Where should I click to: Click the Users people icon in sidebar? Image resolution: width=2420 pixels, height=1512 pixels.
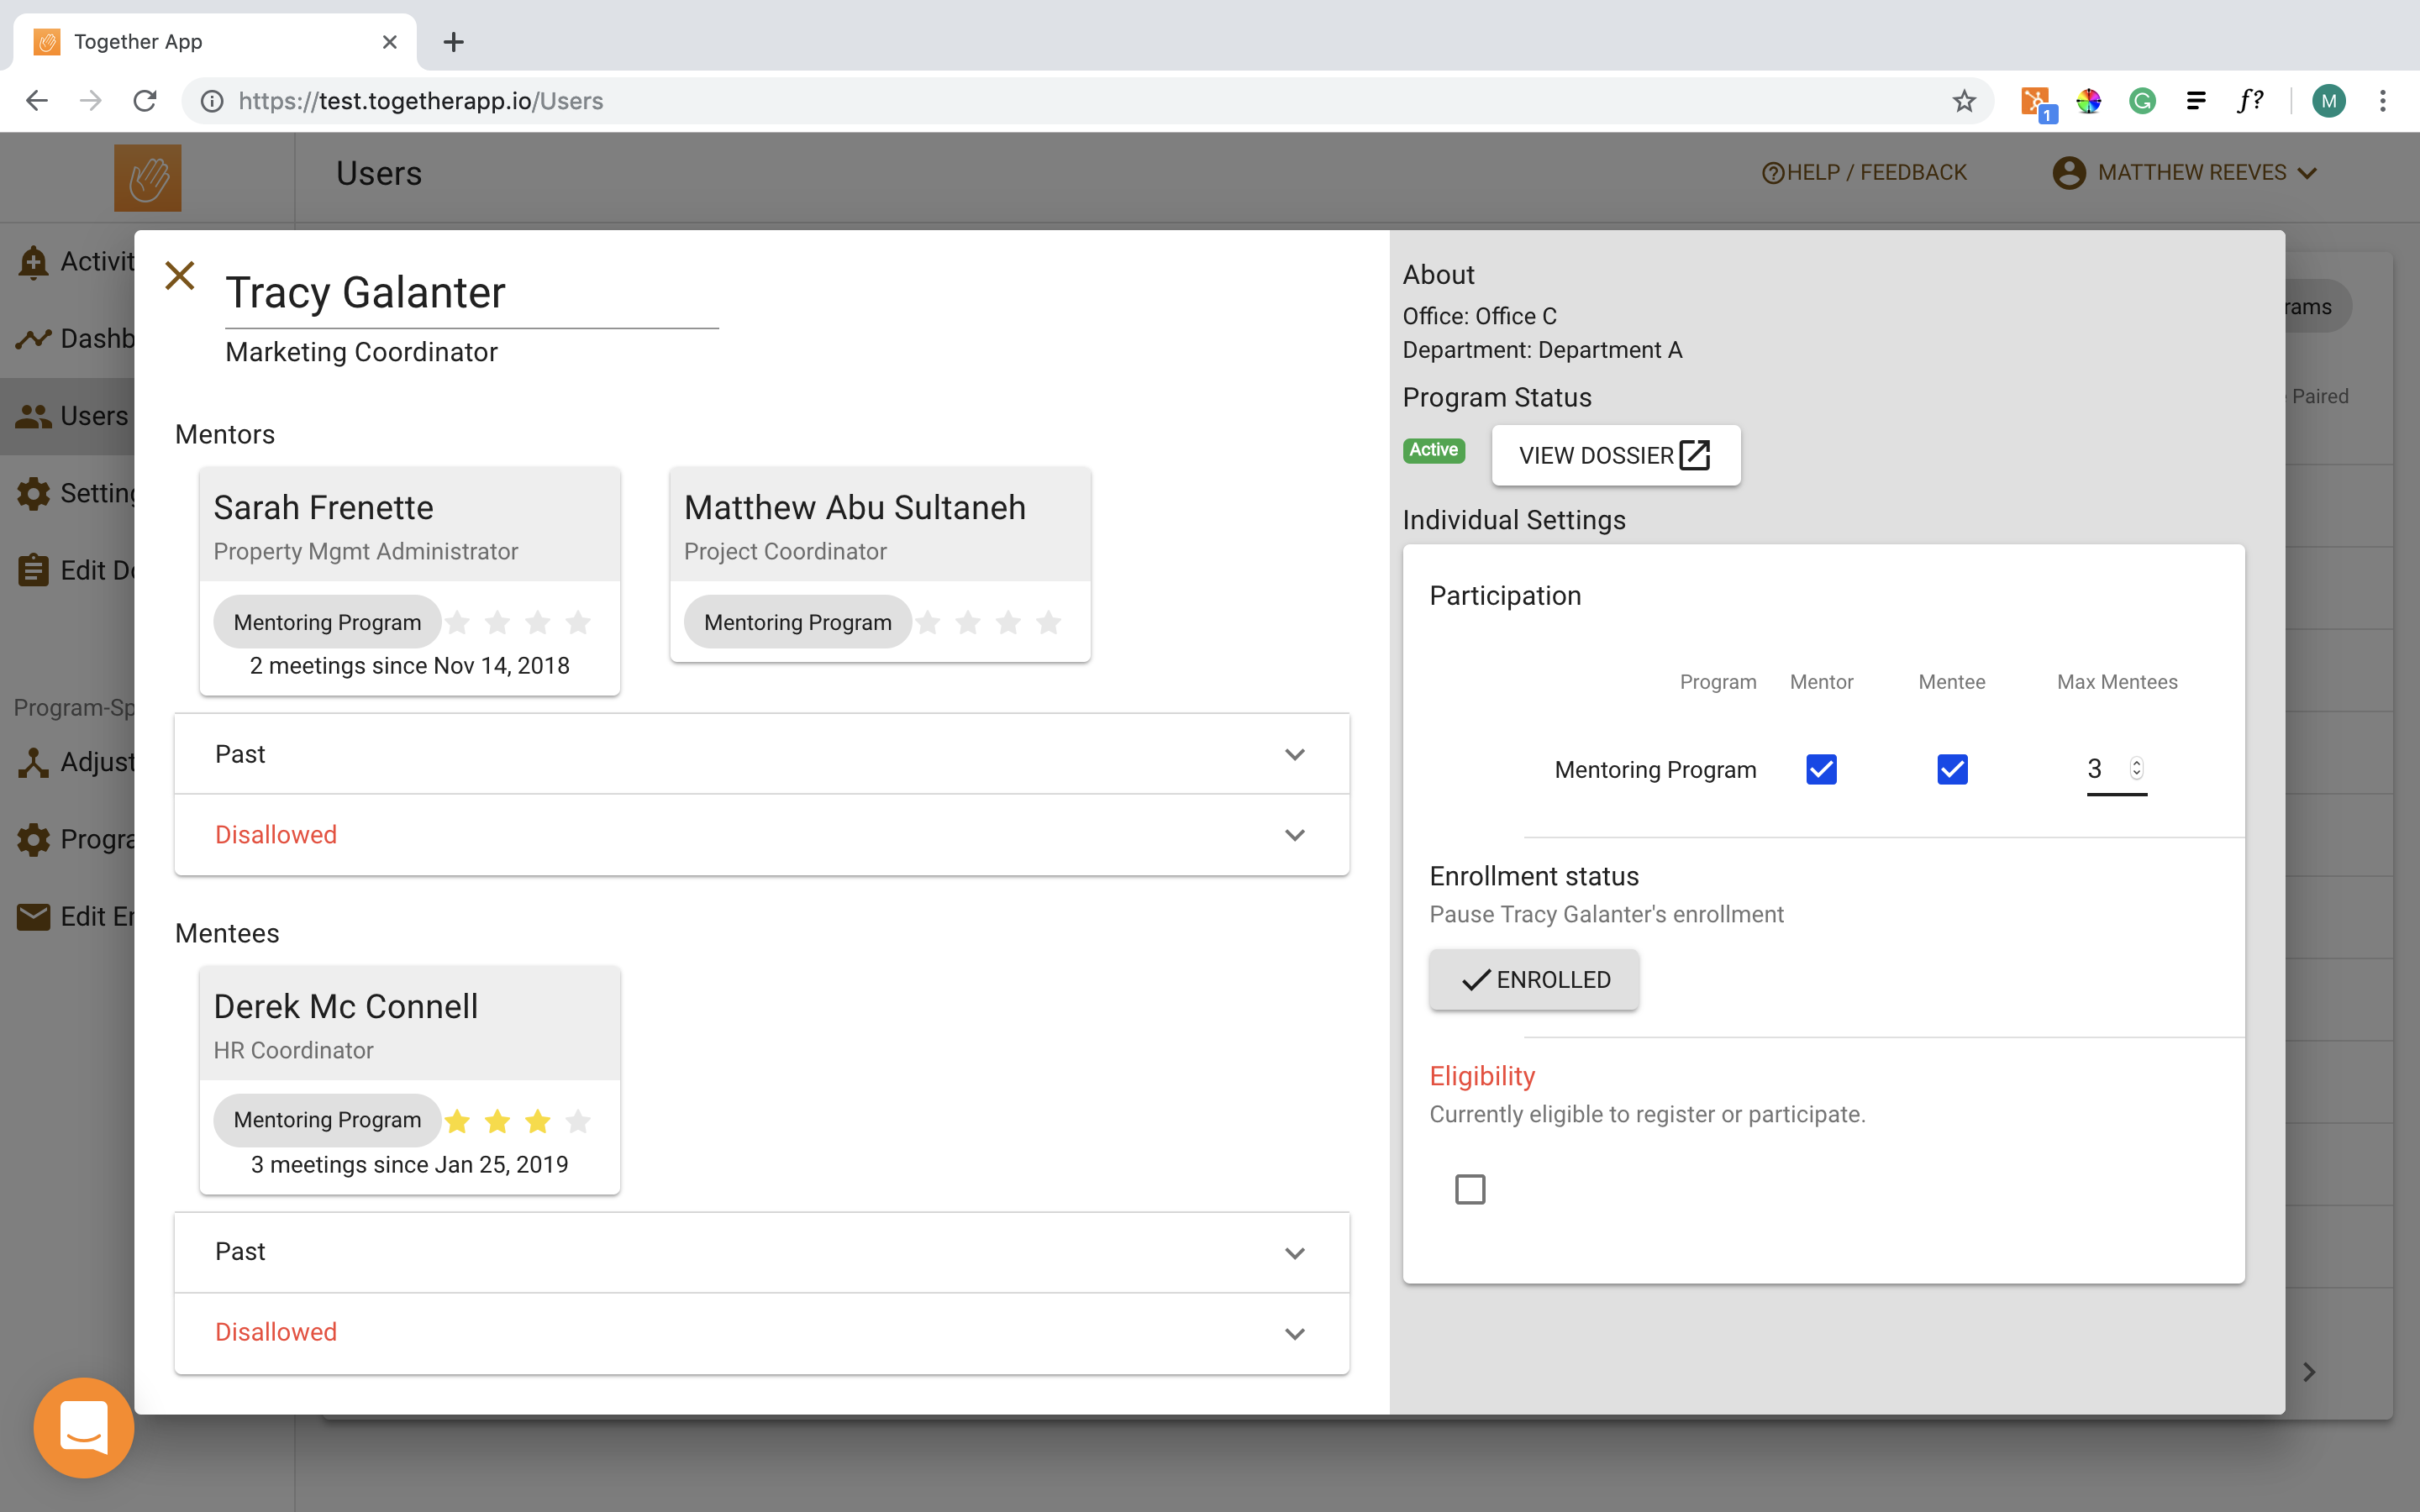33,416
